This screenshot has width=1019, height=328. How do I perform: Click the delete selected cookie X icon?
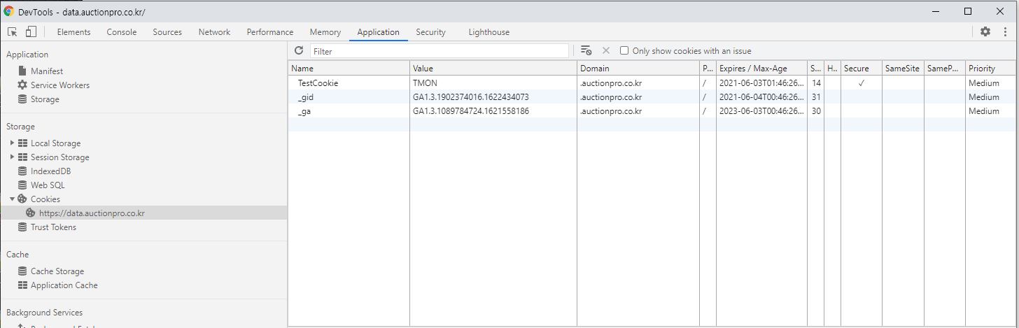click(x=606, y=51)
